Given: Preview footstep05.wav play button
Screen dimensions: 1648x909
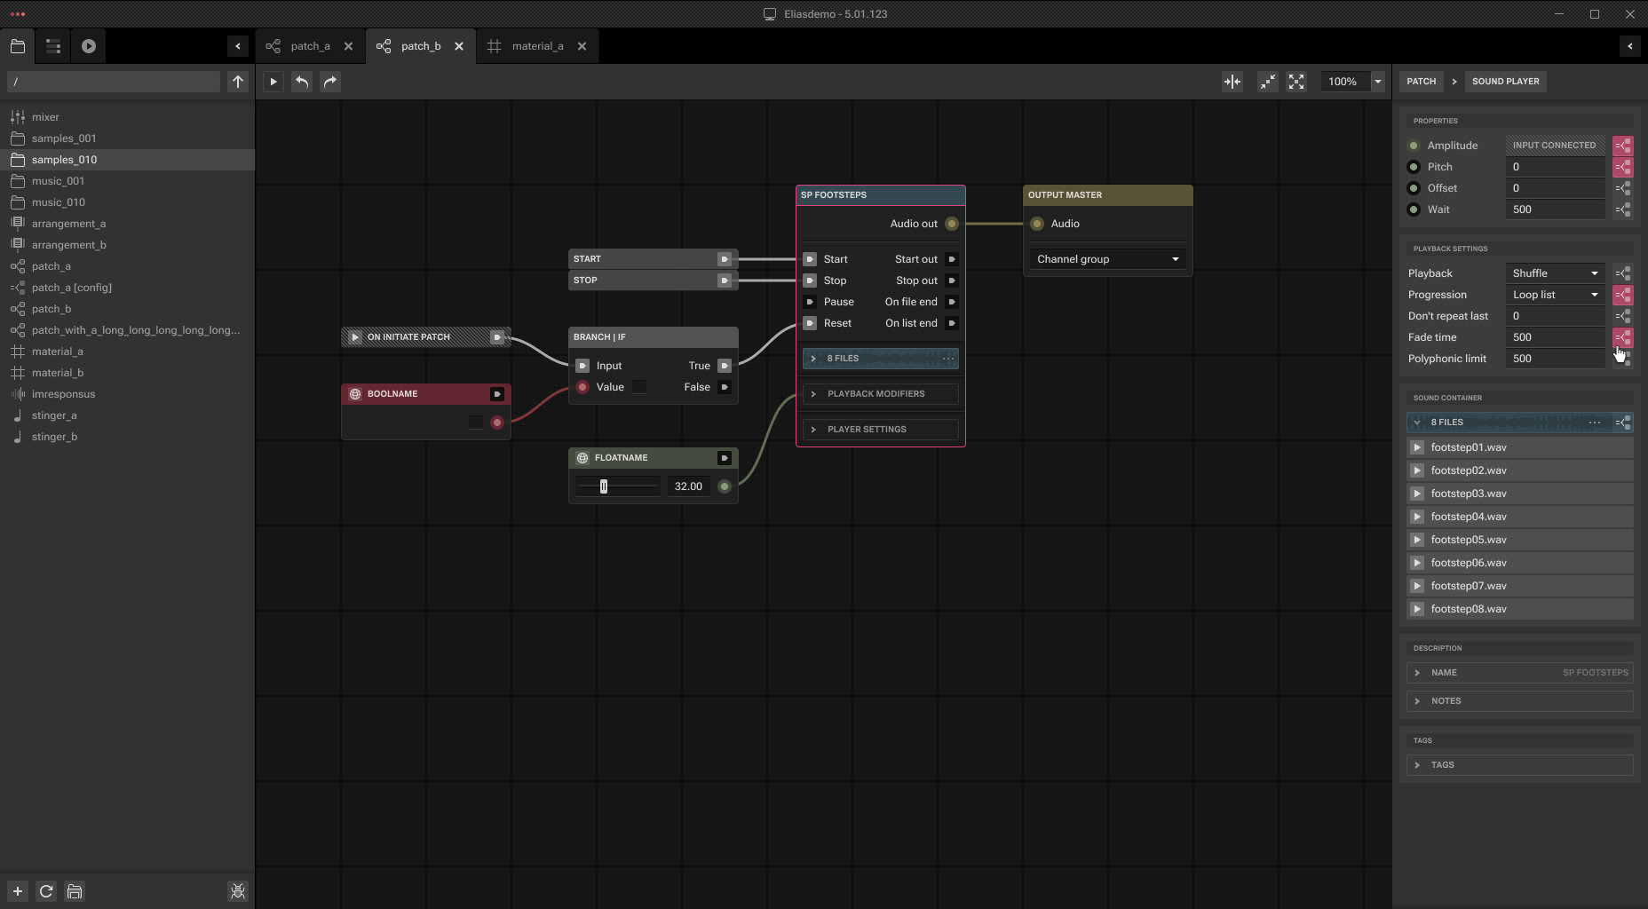Looking at the screenshot, I should click(x=1417, y=540).
